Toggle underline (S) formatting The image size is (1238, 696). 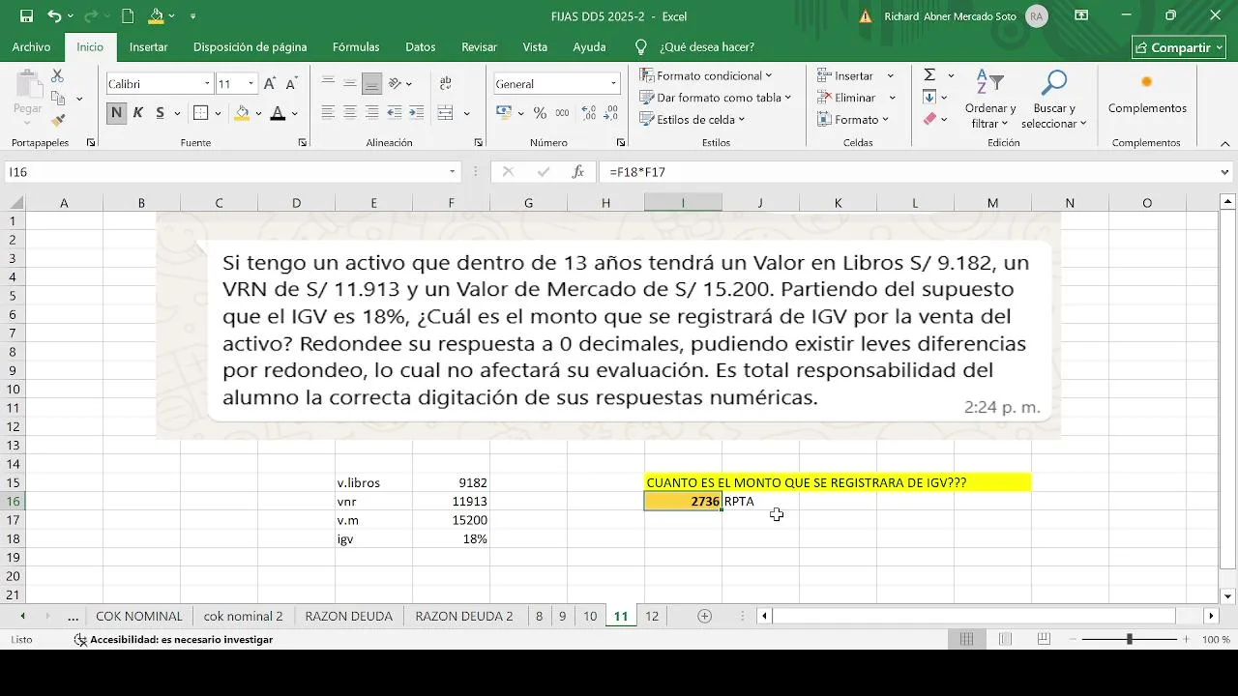pyautogui.click(x=160, y=113)
